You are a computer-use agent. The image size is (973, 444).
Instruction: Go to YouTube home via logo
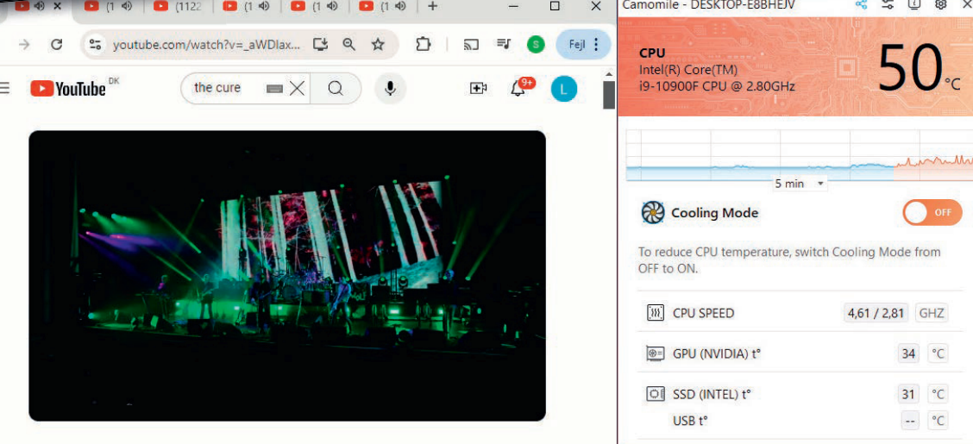click(67, 88)
